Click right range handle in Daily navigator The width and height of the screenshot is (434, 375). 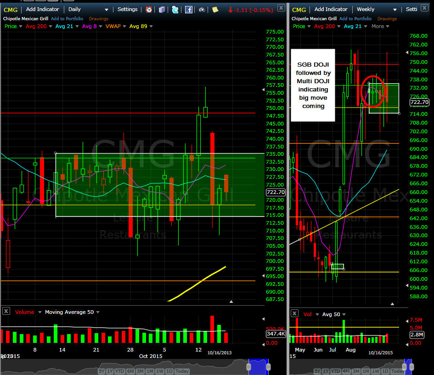[268, 367]
